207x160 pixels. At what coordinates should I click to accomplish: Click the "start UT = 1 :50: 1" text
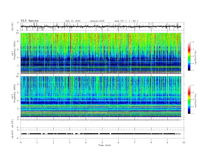(x=126, y=21)
